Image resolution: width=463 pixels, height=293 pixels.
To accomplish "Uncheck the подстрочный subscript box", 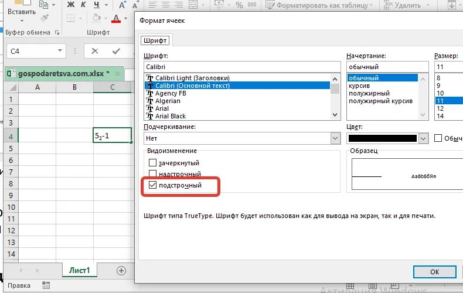I will coord(152,185).
